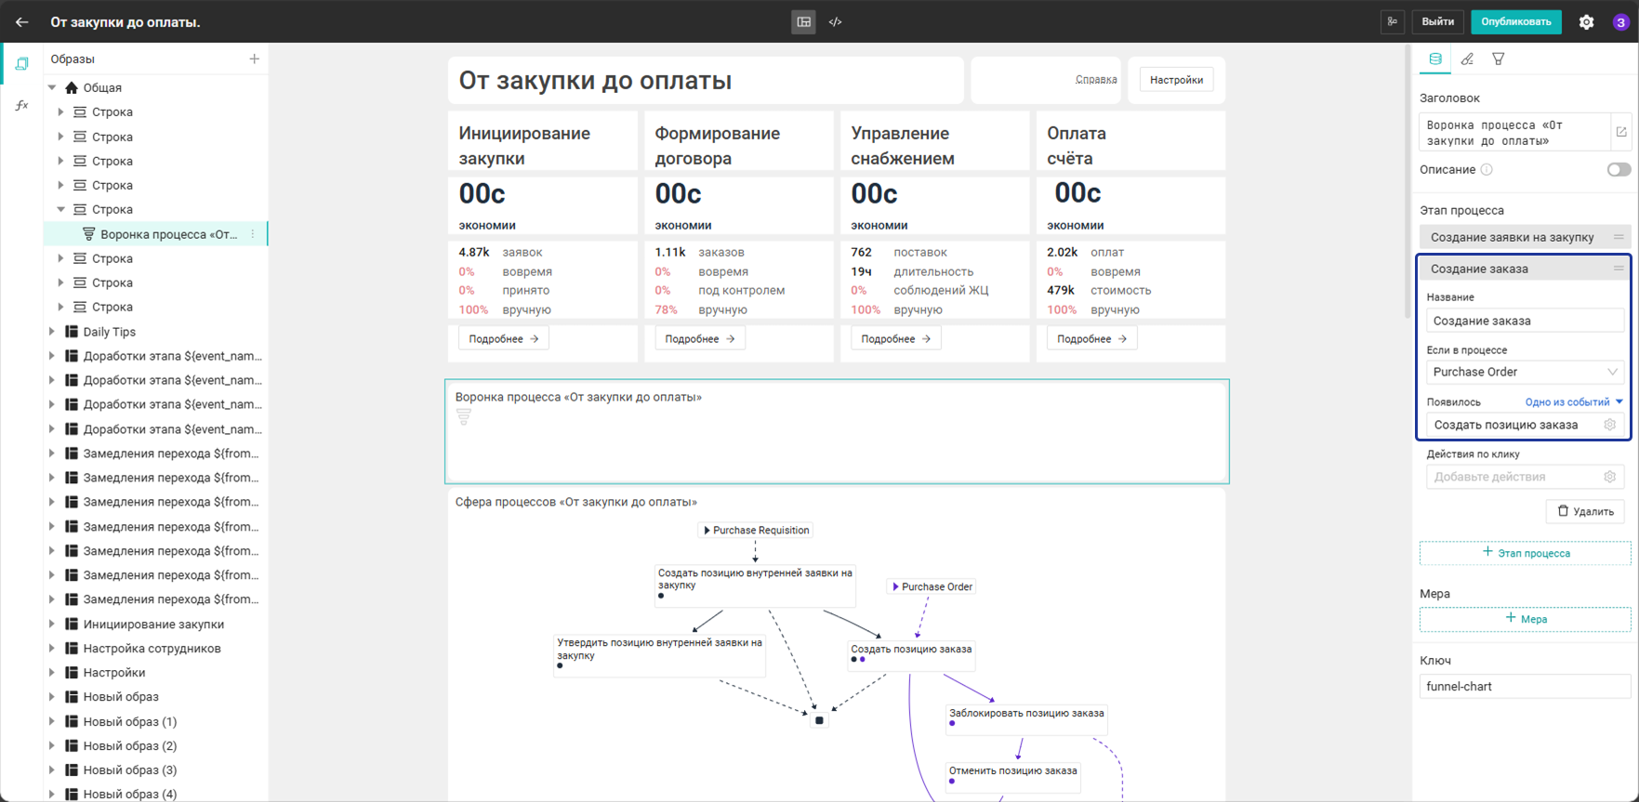Open the style brush tab in the right panel
Viewport: 1639px width, 802px height.
pos(1467,59)
